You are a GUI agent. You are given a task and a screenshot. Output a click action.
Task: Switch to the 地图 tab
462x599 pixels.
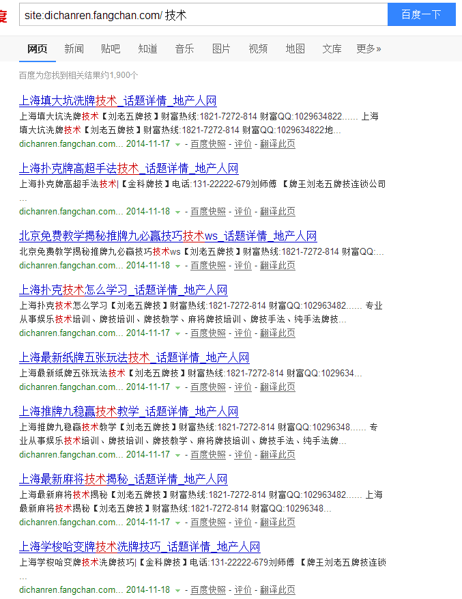pyautogui.click(x=295, y=49)
